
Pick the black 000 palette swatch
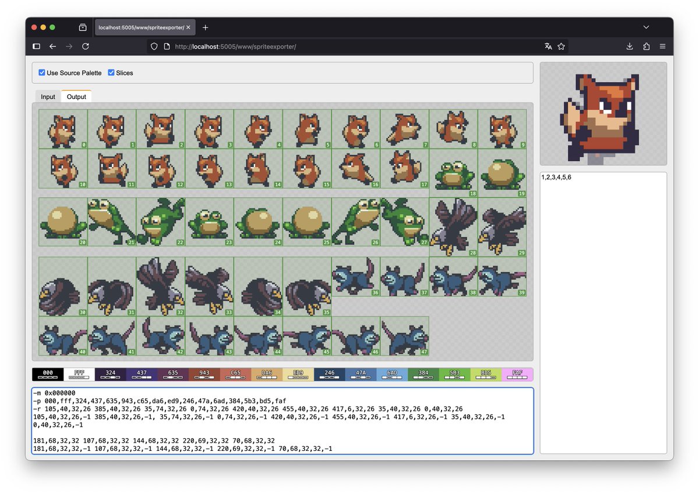[48, 374]
